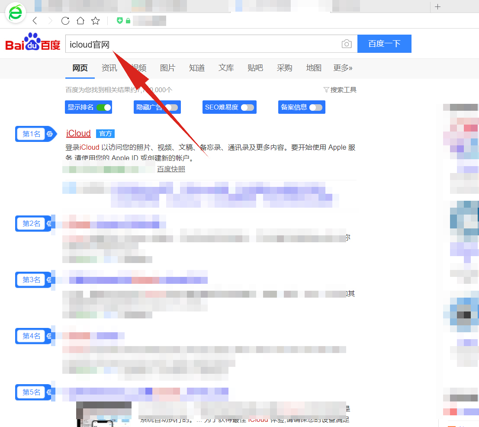Screen dimensions: 479x427
Task: Switch to the 贴吧 tab
Action: (255, 68)
